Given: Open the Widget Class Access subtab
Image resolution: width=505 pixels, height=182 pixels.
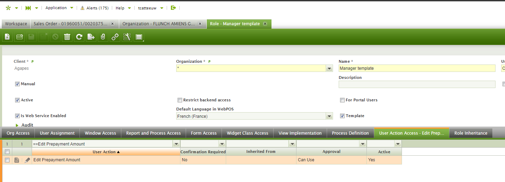Looking at the screenshot, I should click(x=248, y=133).
